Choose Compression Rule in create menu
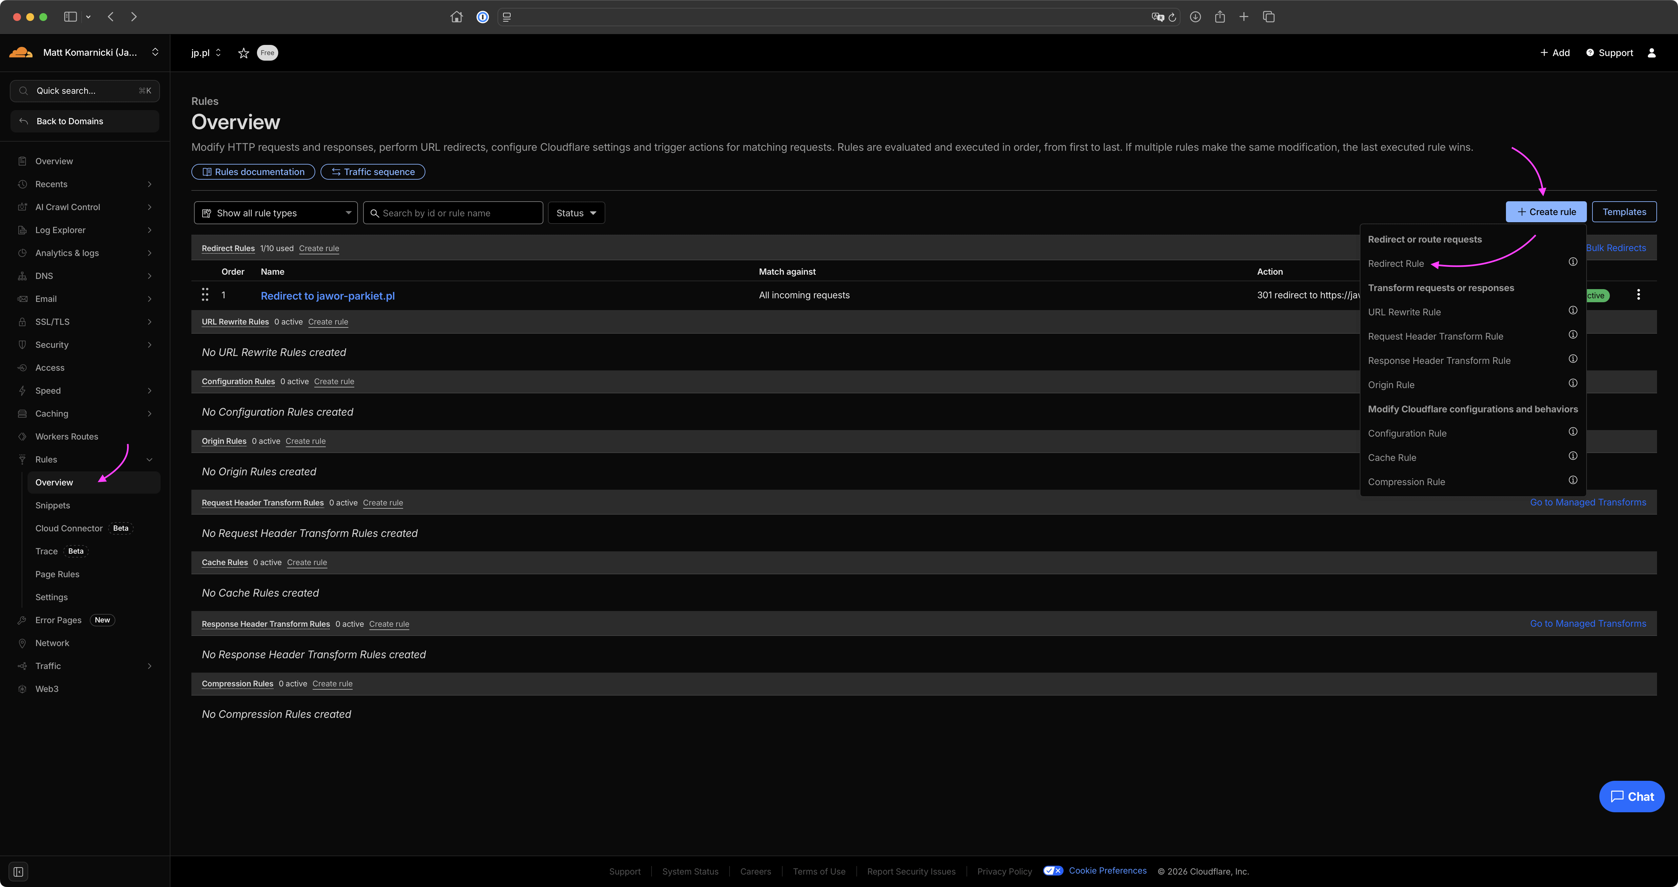 (x=1406, y=482)
